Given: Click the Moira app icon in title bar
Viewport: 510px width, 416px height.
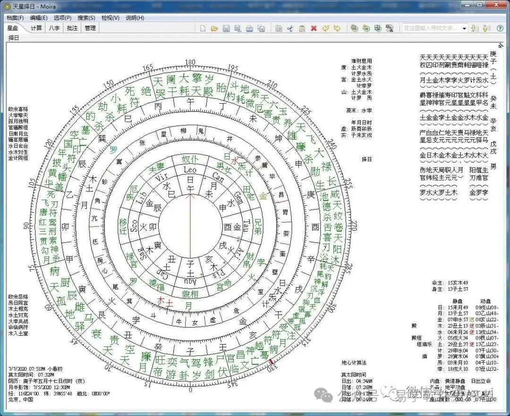Looking at the screenshot, I should point(8,6).
